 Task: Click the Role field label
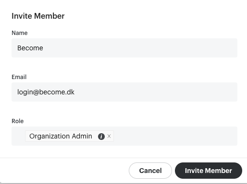(x=18, y=121)
